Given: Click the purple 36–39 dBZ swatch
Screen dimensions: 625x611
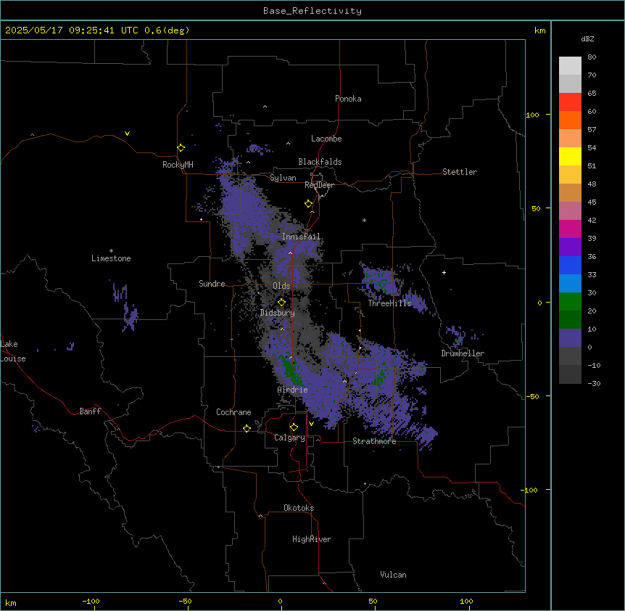Looking at the screenshot, I should click(570, 247).
